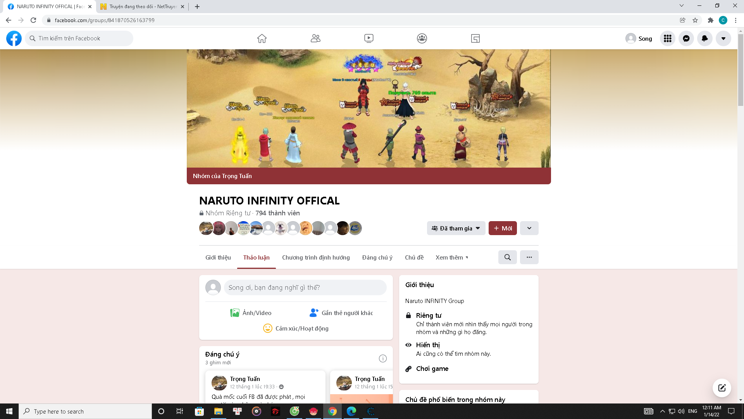View the first member avatar in the row

206,228
